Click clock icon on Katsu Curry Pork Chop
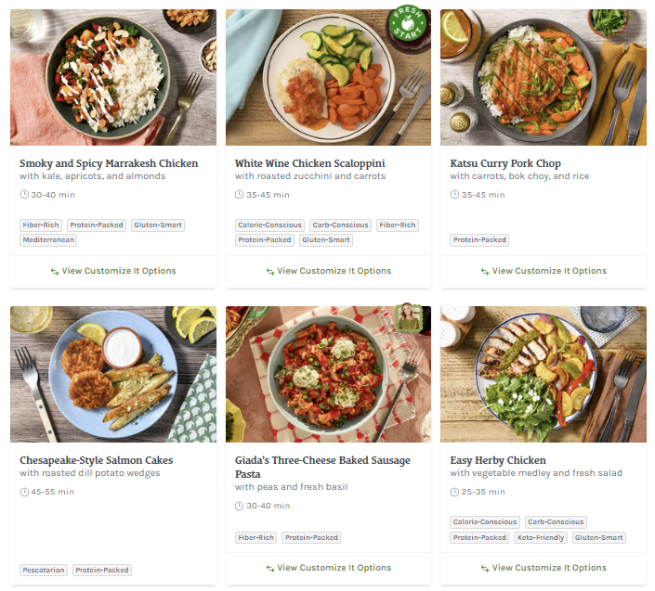Image resolution: width=655 pixels, height=591 pixels. click(454, 195)
